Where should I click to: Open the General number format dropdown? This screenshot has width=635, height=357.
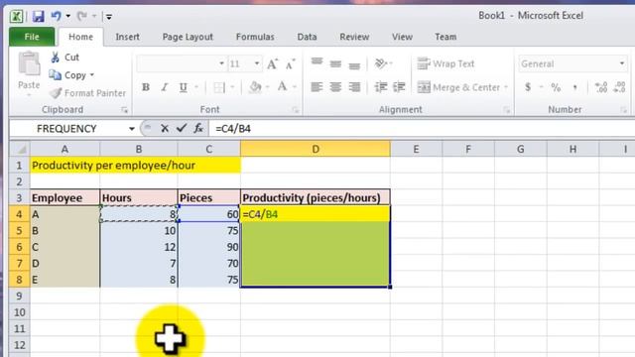click(x=622, y=63)
